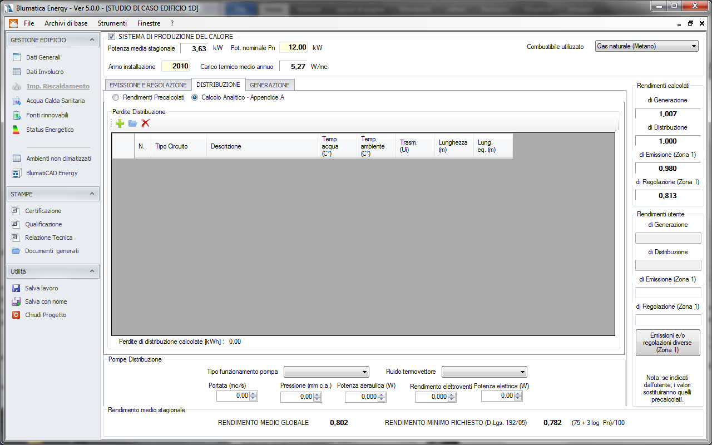Click Salva con nome icon

[16, 301]
